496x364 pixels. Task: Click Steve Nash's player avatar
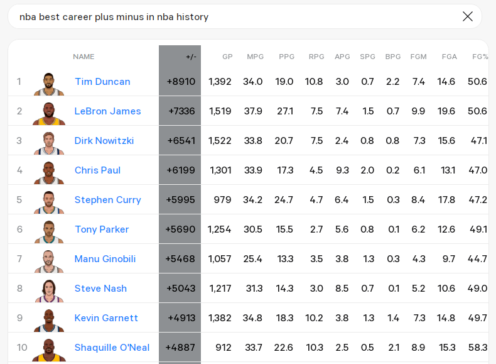click(x=49, y=291)
